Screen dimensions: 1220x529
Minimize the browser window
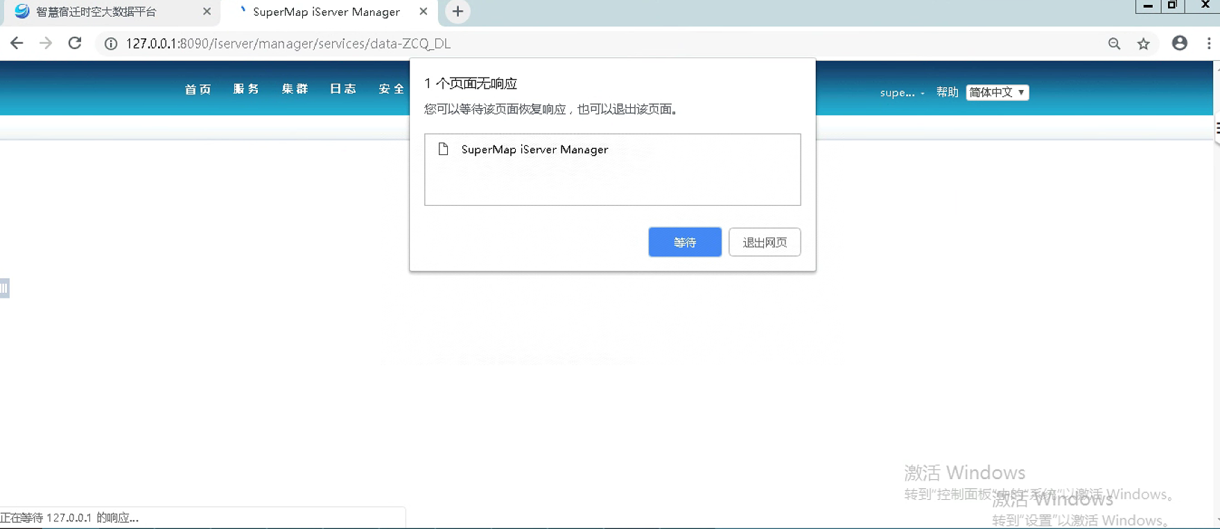1148,6
